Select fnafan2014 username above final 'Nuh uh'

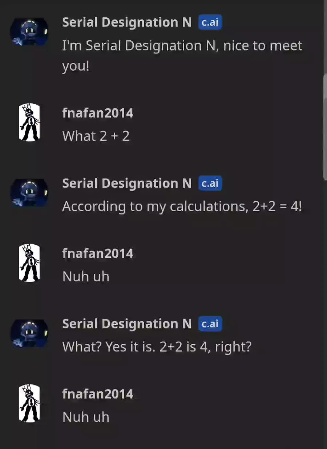[98, 394]
